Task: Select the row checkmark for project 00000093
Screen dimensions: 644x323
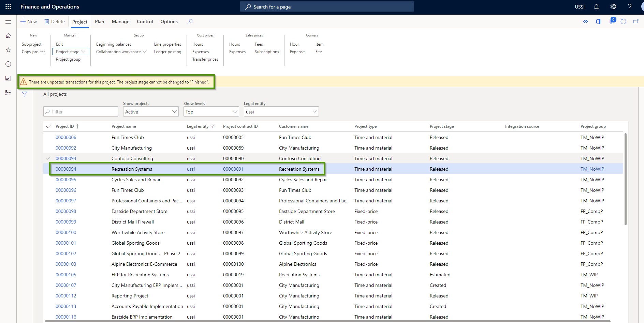Action: click(48, 158)
